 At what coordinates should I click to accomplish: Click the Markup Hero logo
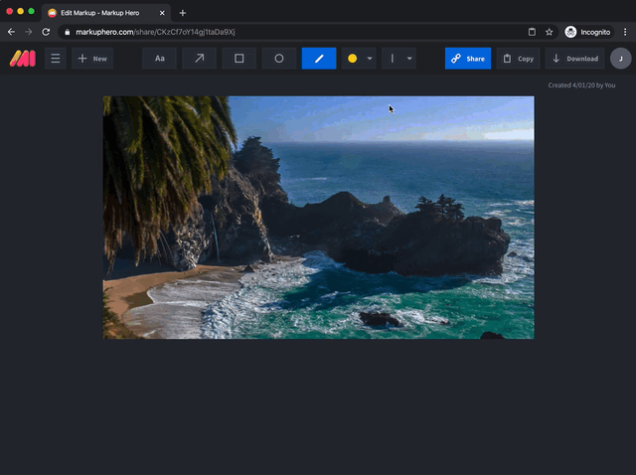pos(23,59)
